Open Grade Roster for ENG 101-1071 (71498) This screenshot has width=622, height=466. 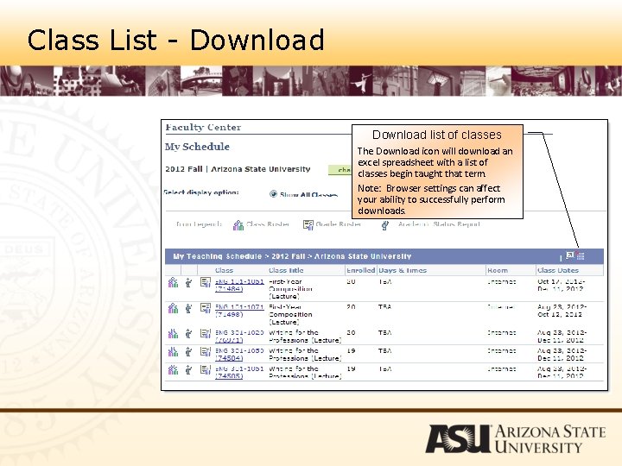point(205,308)
